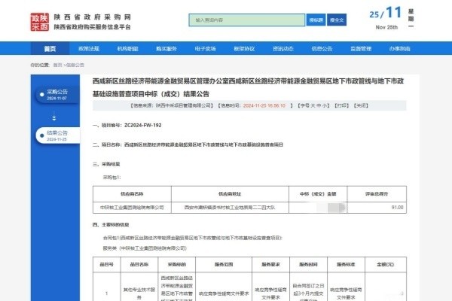The image size is (452, 301).
Task: Open the 电子卖场 navigation item
Action: tap(205, 48)
